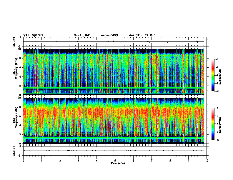Click the time axis tick label "5"
The image size is (233, 180).
click(x=115, y=161)
